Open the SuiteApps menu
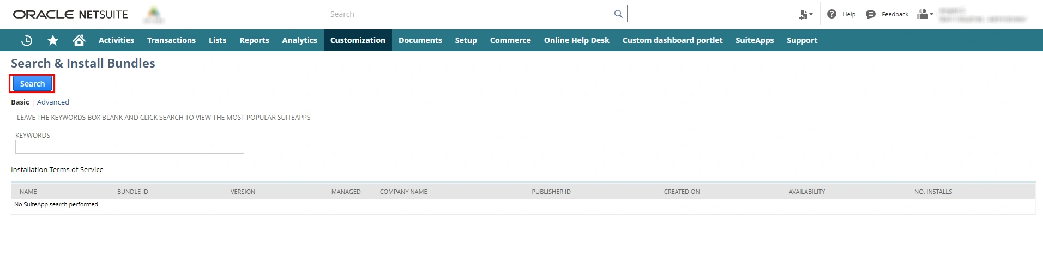Screen dimensions: 1043x257 tap(755, 40)
